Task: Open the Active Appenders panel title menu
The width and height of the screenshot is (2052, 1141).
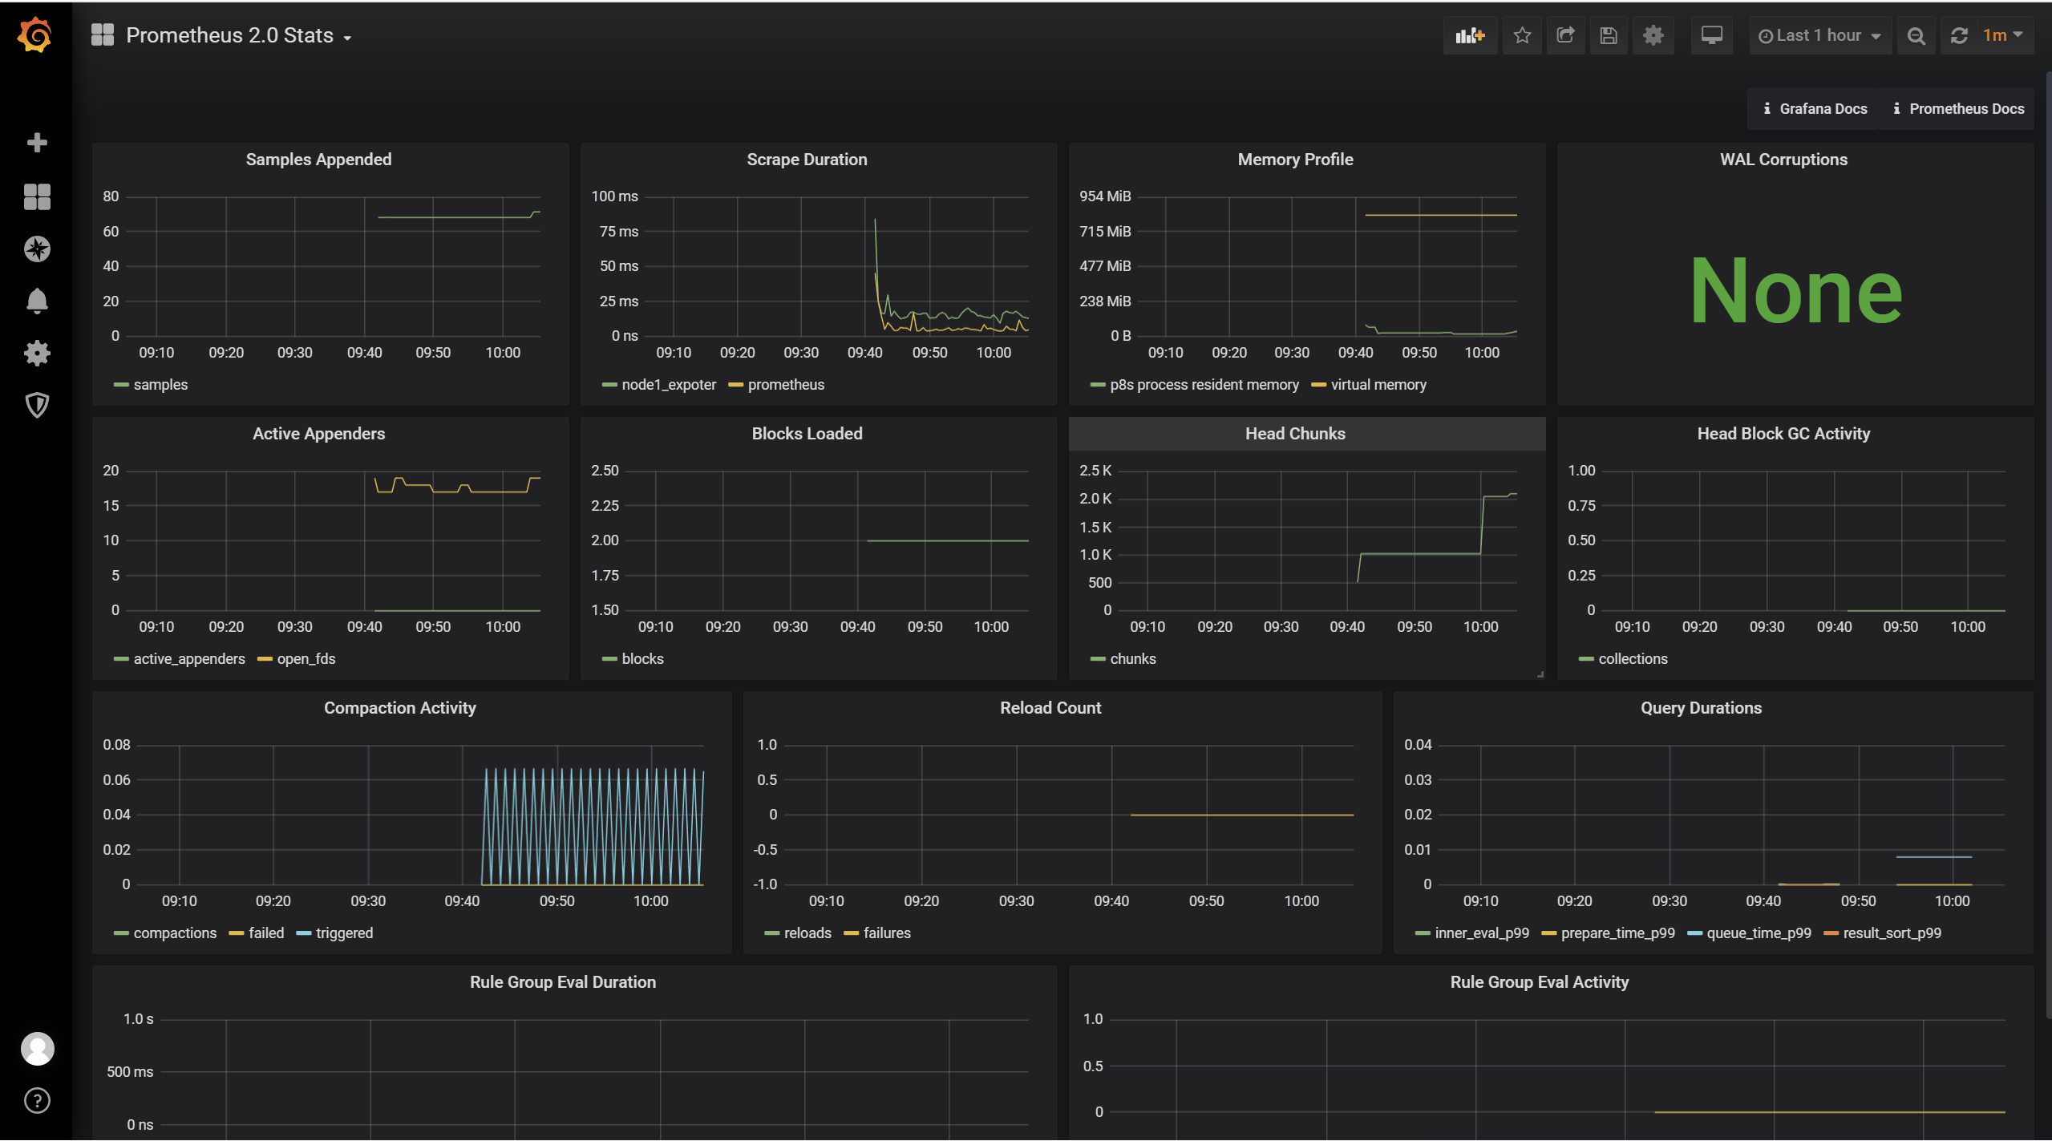Action: coord(318,434)
